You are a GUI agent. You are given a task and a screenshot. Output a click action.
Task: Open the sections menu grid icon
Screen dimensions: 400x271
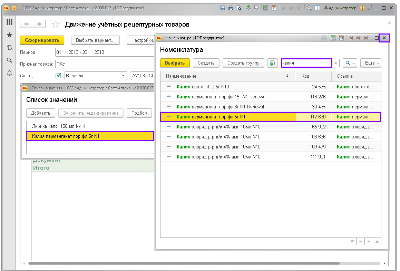click(9, 22)
